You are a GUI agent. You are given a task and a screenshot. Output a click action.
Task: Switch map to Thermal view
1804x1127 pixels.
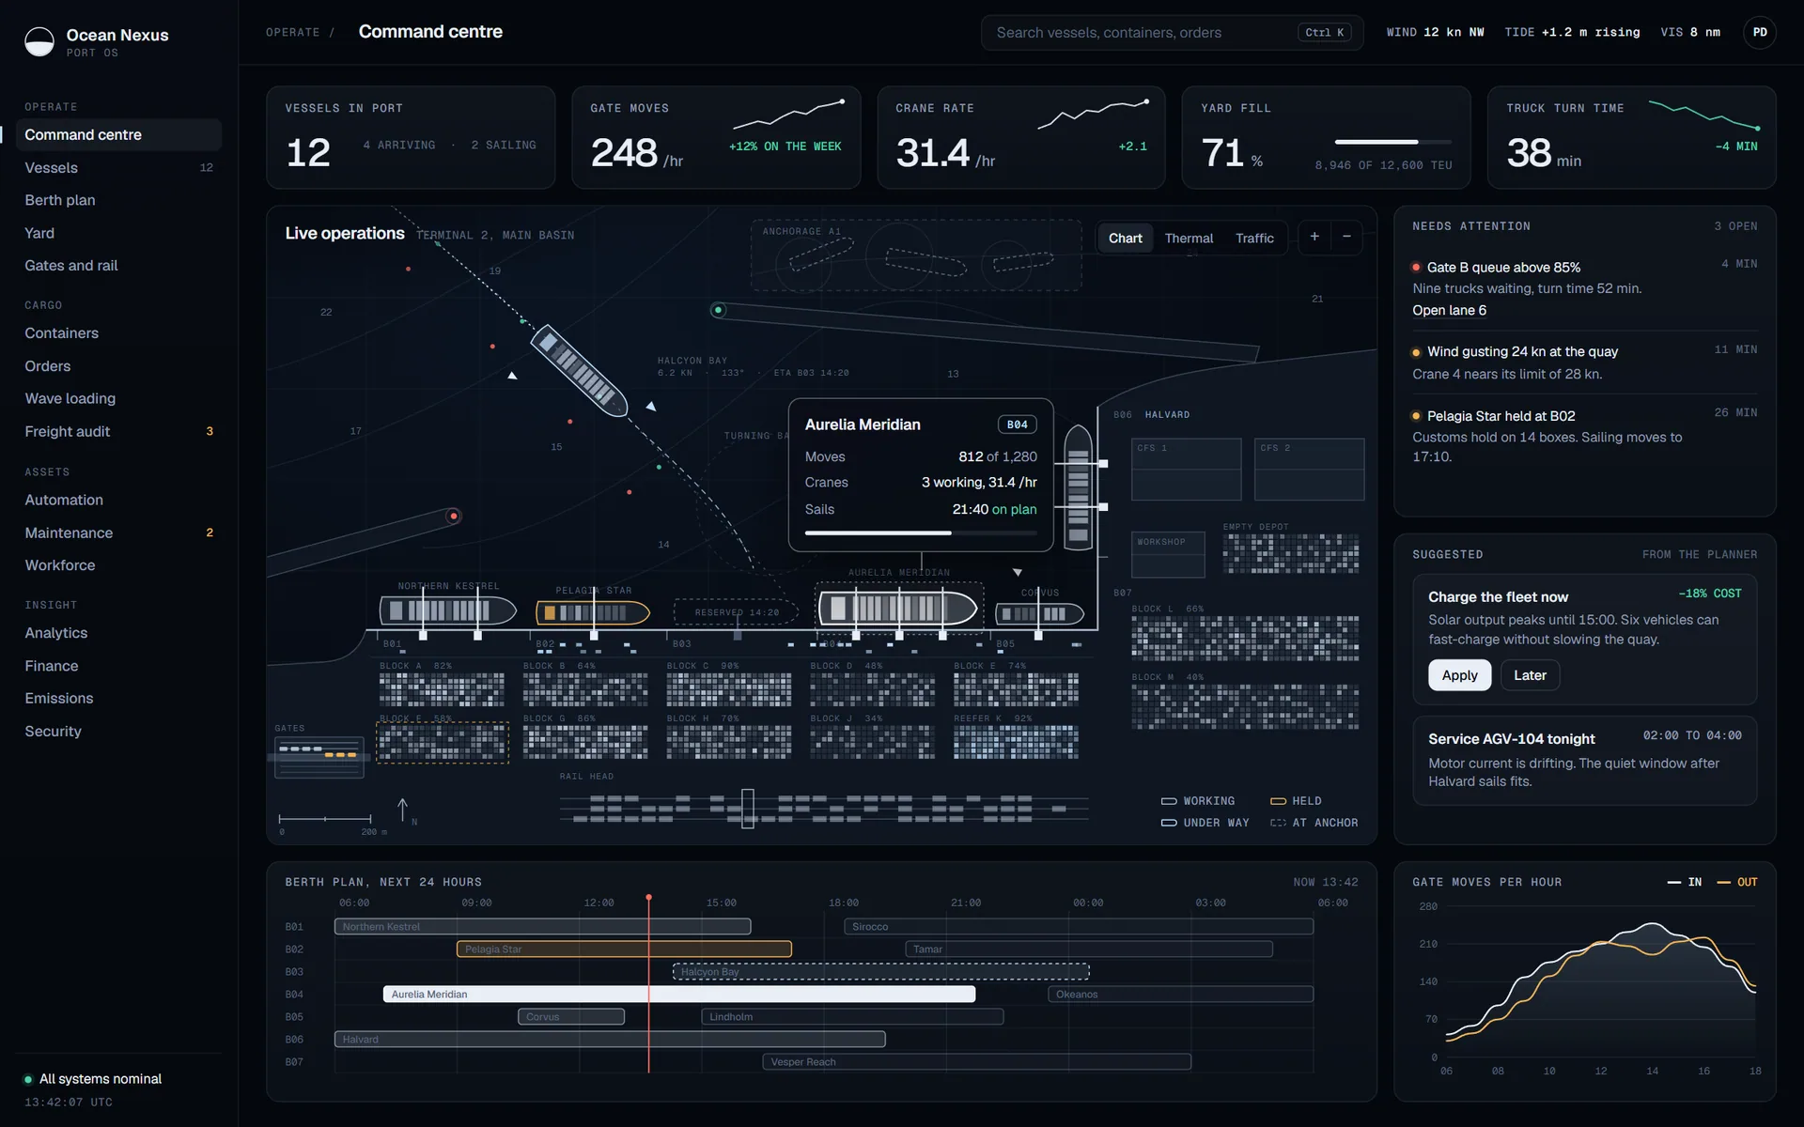pos(1189,239)
